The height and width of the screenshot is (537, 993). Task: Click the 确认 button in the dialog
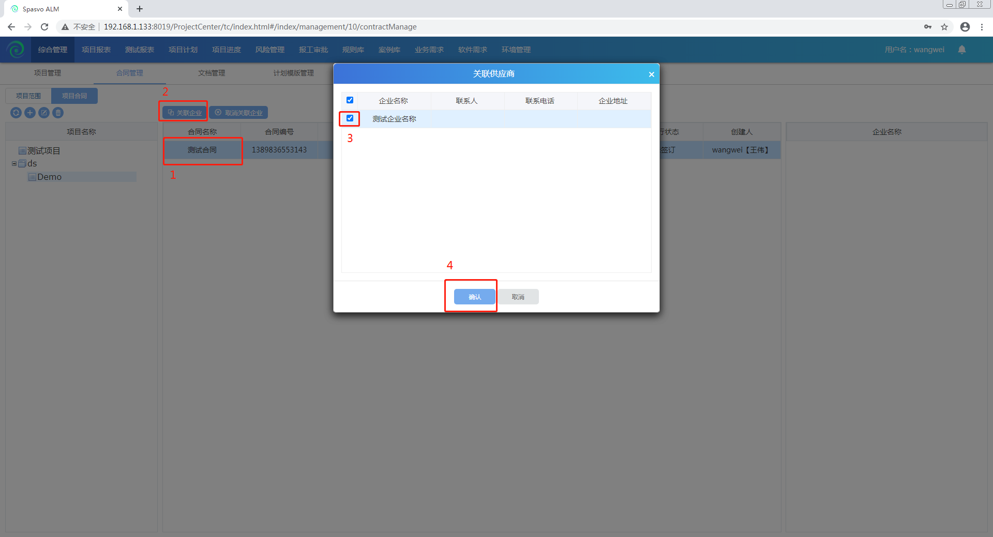(475, 297)
